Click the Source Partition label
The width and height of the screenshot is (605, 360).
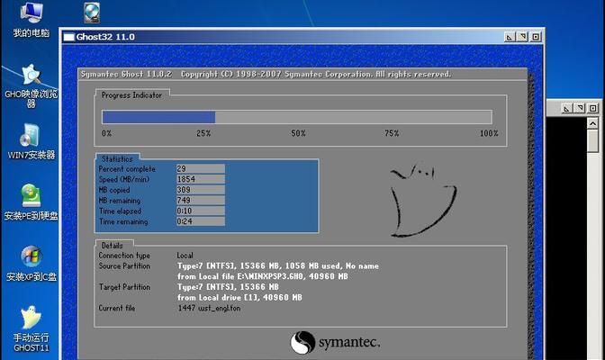124,265
